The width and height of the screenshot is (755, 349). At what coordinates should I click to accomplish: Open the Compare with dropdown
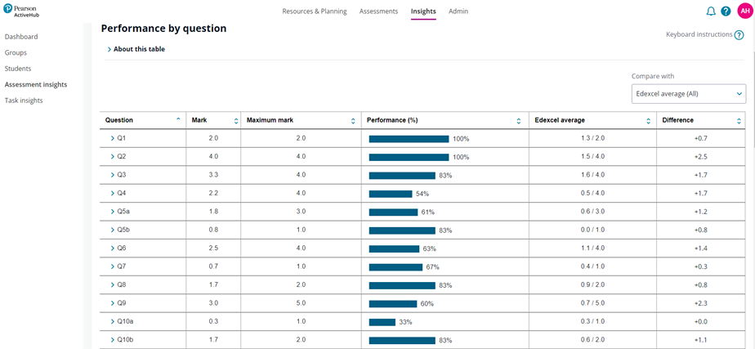tap(688, 94)
